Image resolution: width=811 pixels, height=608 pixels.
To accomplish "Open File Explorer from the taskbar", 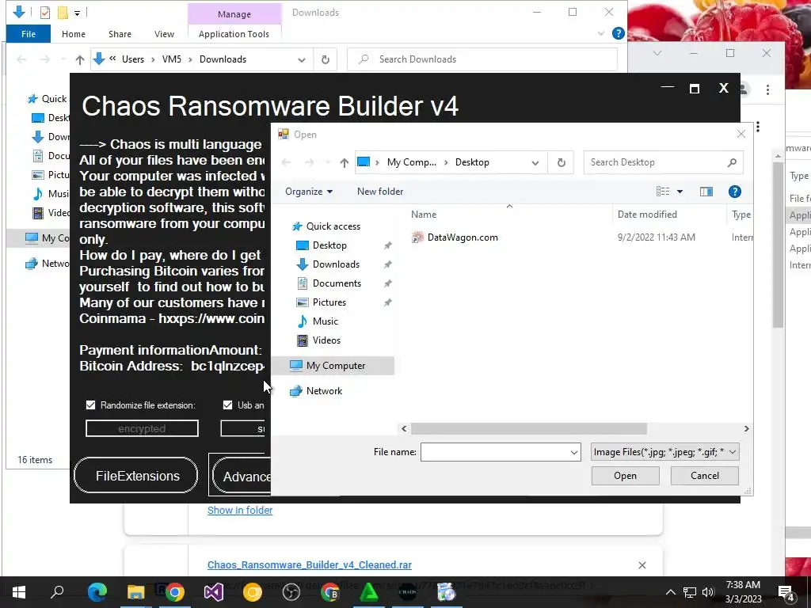I will click(x=135, y=592).
